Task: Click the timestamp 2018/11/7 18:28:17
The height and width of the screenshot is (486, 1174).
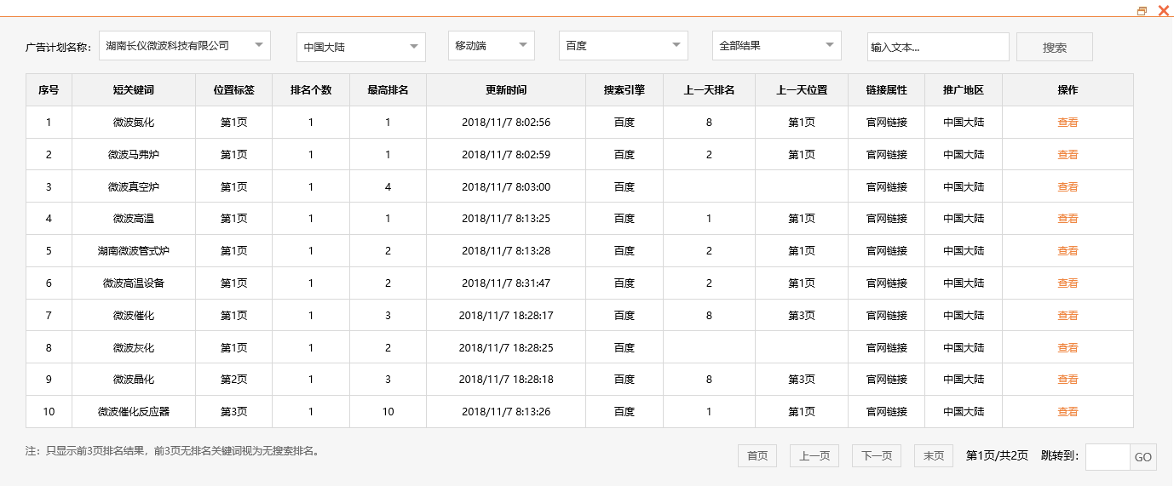Action: click(x=506, y=316)
